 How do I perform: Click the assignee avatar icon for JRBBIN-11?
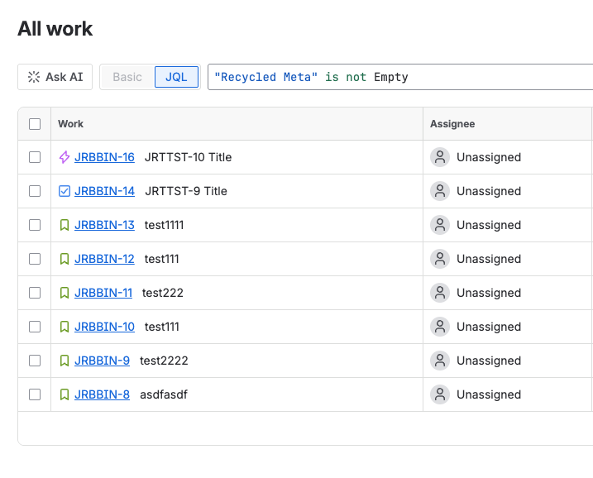coord(440,293)
